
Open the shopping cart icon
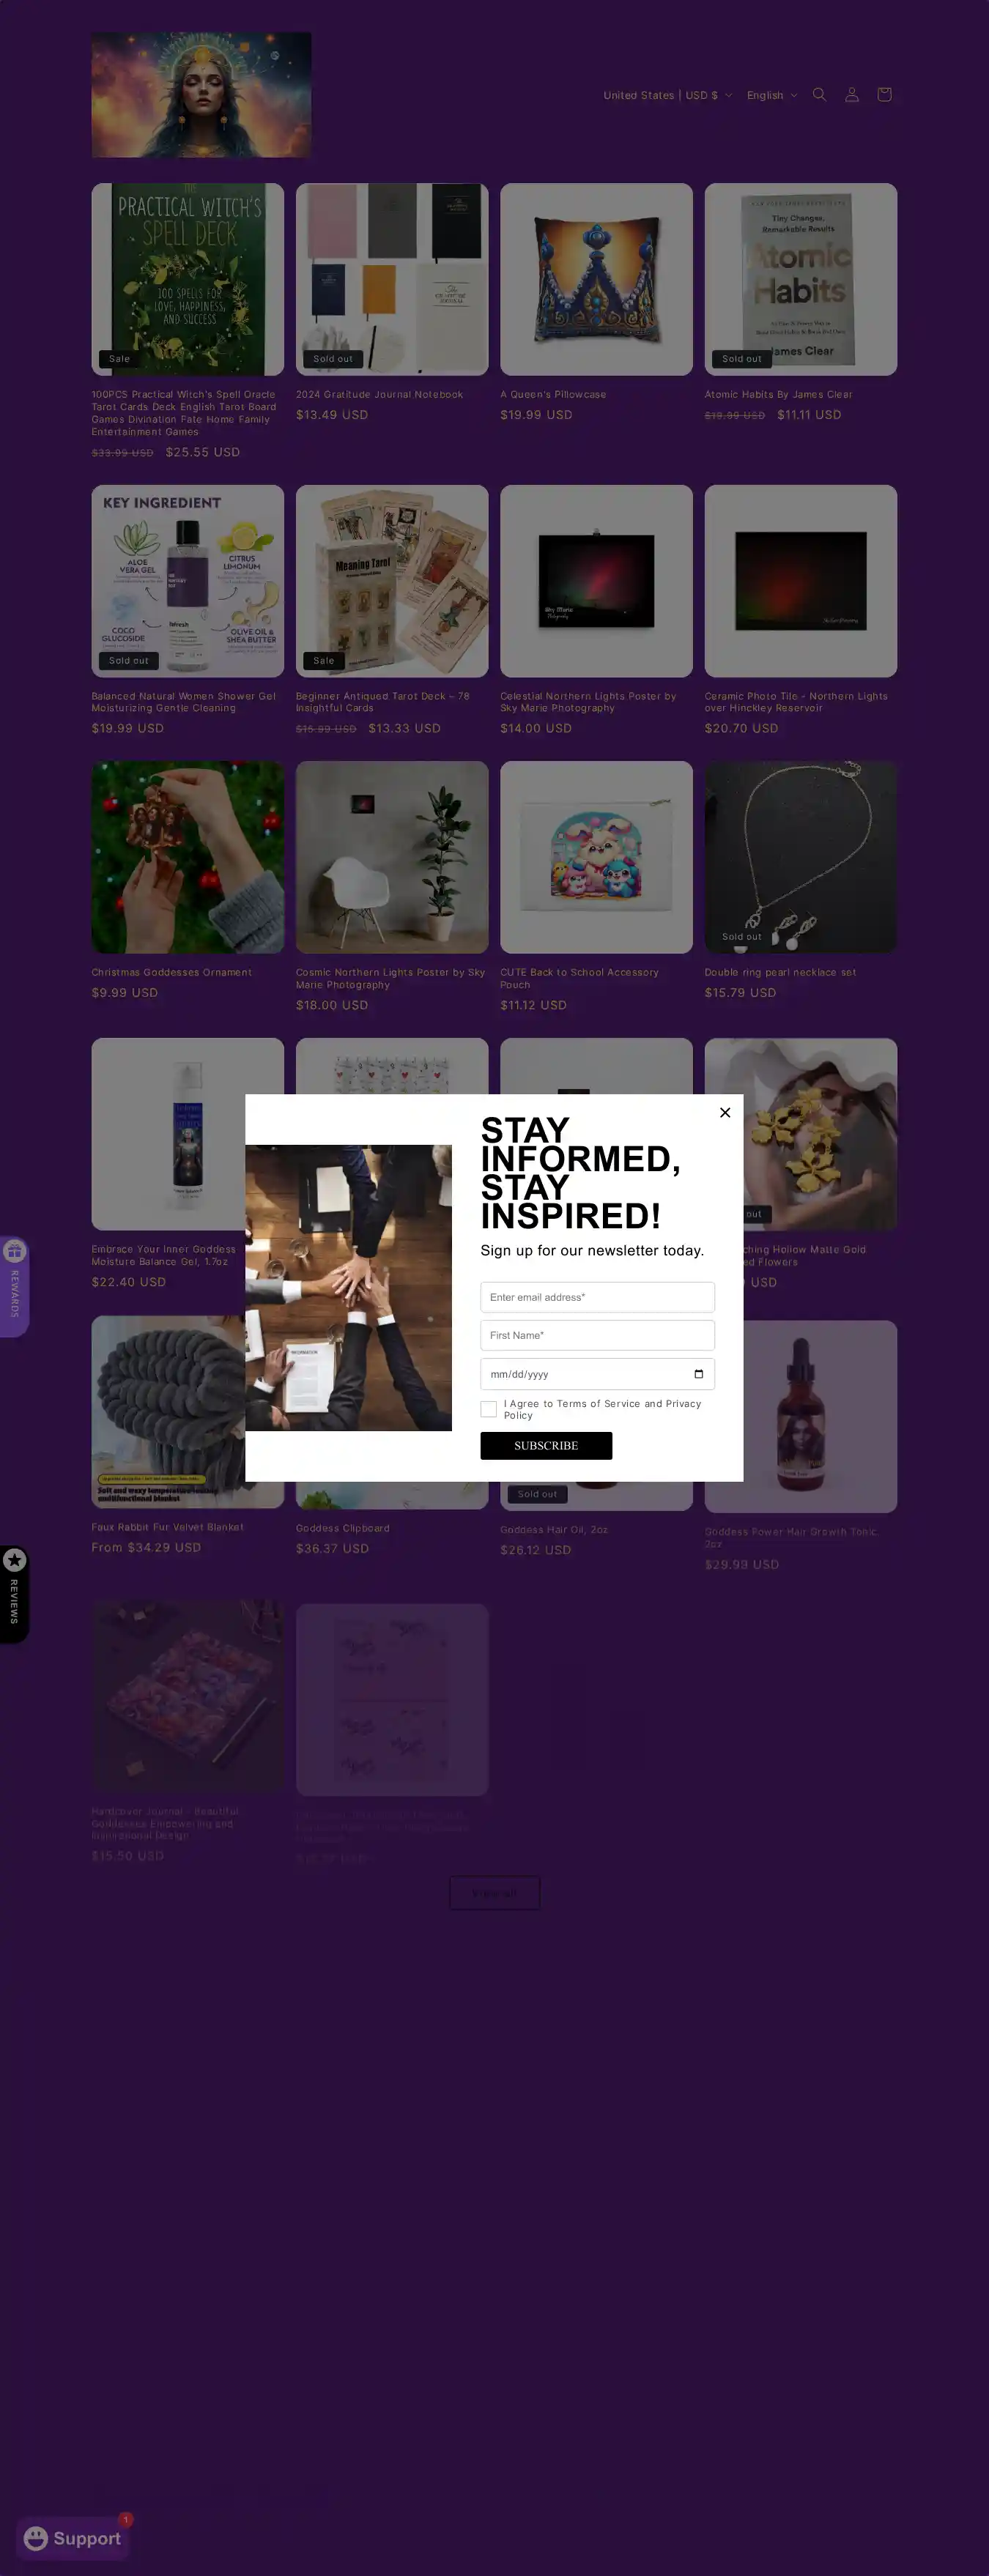pos(884,94)
